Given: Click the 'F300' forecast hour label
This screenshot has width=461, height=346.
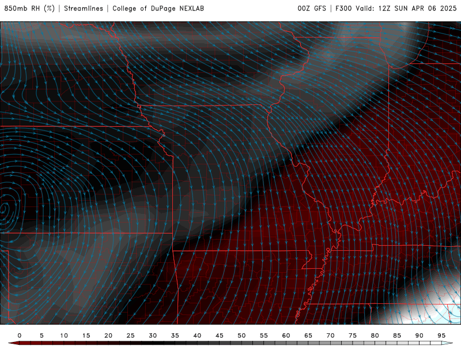Looking at the screenshot, I should [343, 8].
